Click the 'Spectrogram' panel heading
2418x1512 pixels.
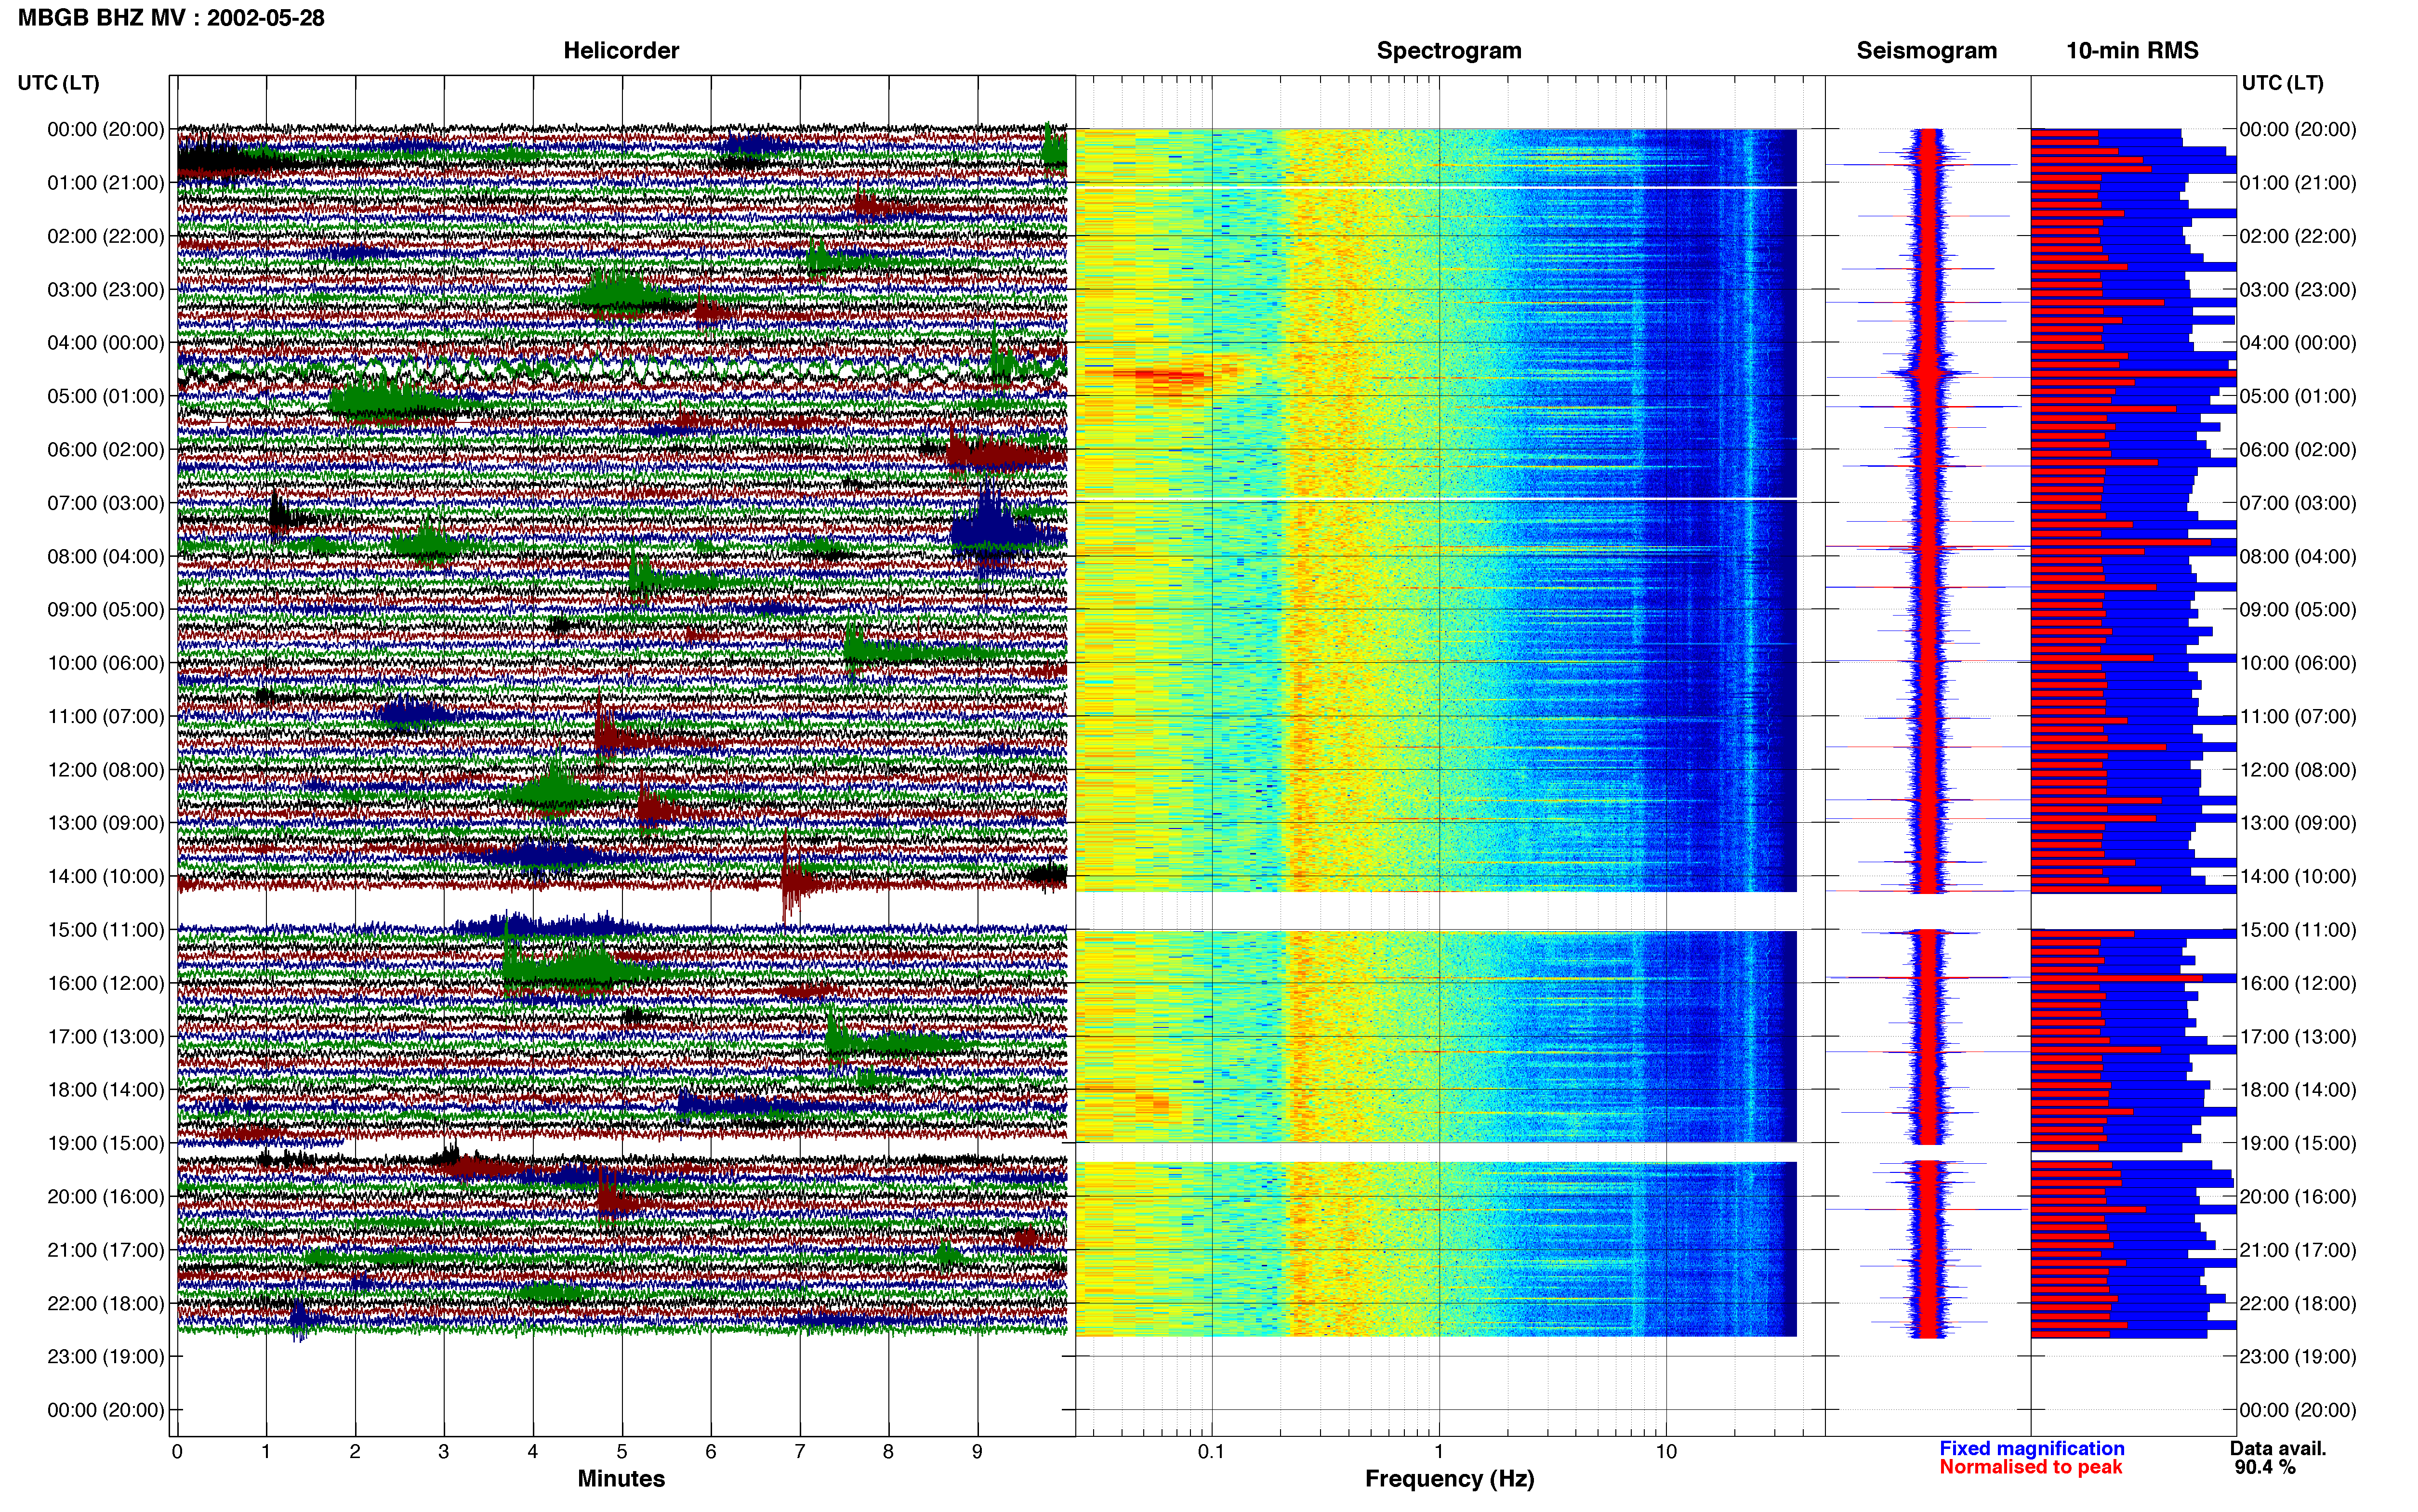tap(1449, 51)
